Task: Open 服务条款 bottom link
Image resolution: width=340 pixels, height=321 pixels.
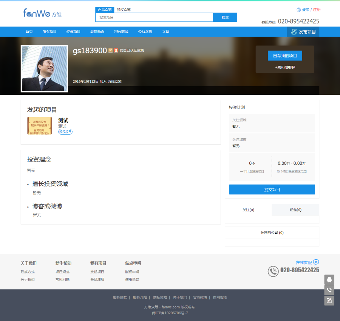Action: pyautogui.click(x=120, y=297)
